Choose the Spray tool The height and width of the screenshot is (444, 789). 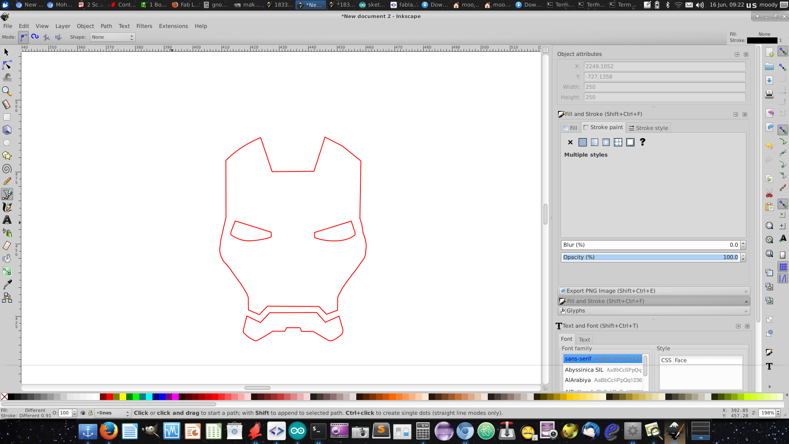(7, 233)
